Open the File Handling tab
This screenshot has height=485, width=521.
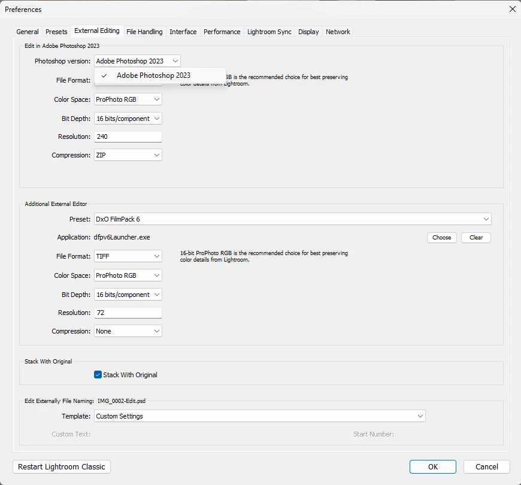(x=144, y=32)
